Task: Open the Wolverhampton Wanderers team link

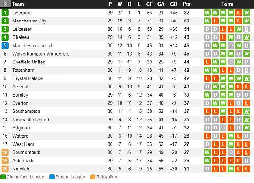Action: (x=41, y=54)
